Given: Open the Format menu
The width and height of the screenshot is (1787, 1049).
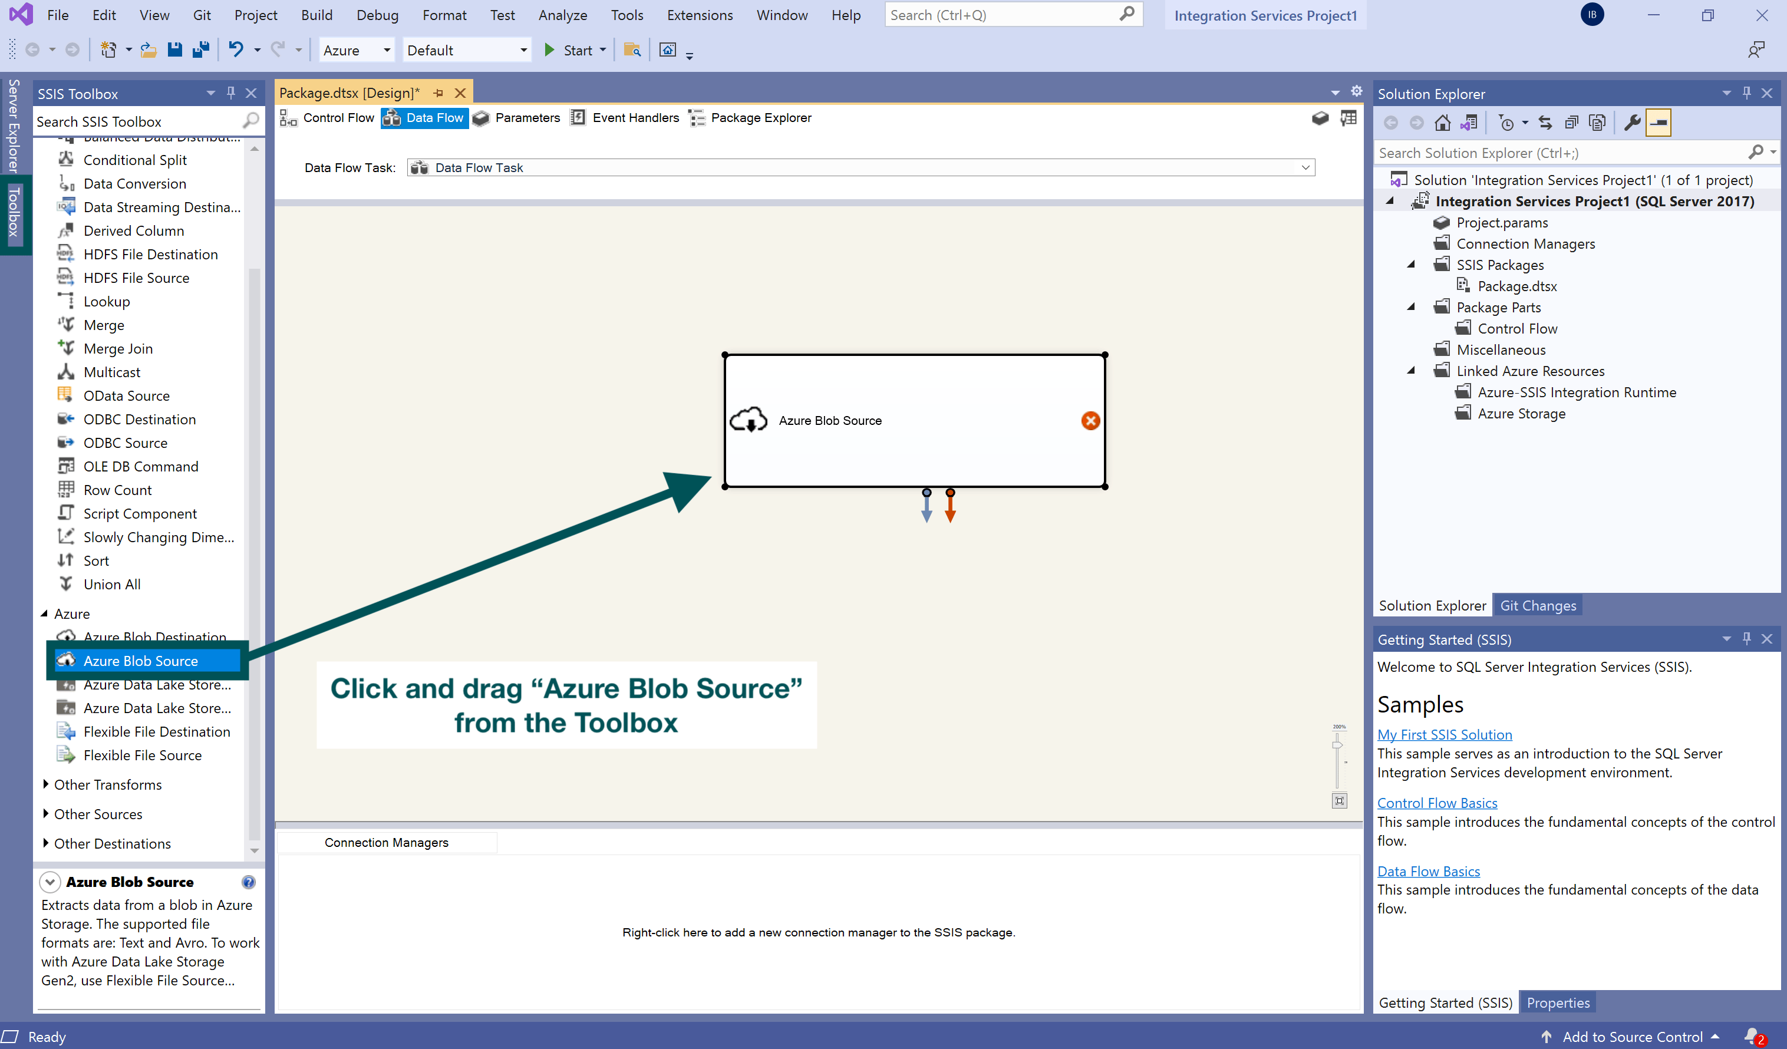Looking at the screenshot, I should click(x=444, y=15).
